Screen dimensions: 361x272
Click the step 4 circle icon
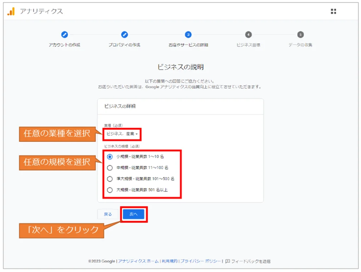[249, 35]
